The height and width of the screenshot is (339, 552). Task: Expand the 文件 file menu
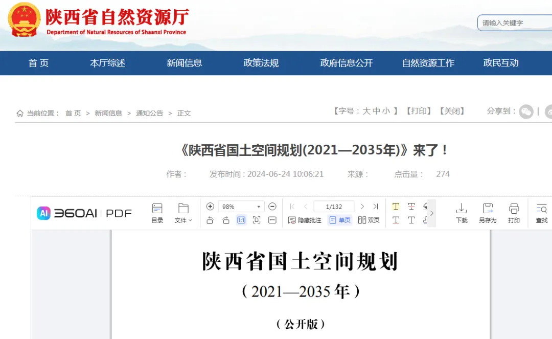(183, 213)
